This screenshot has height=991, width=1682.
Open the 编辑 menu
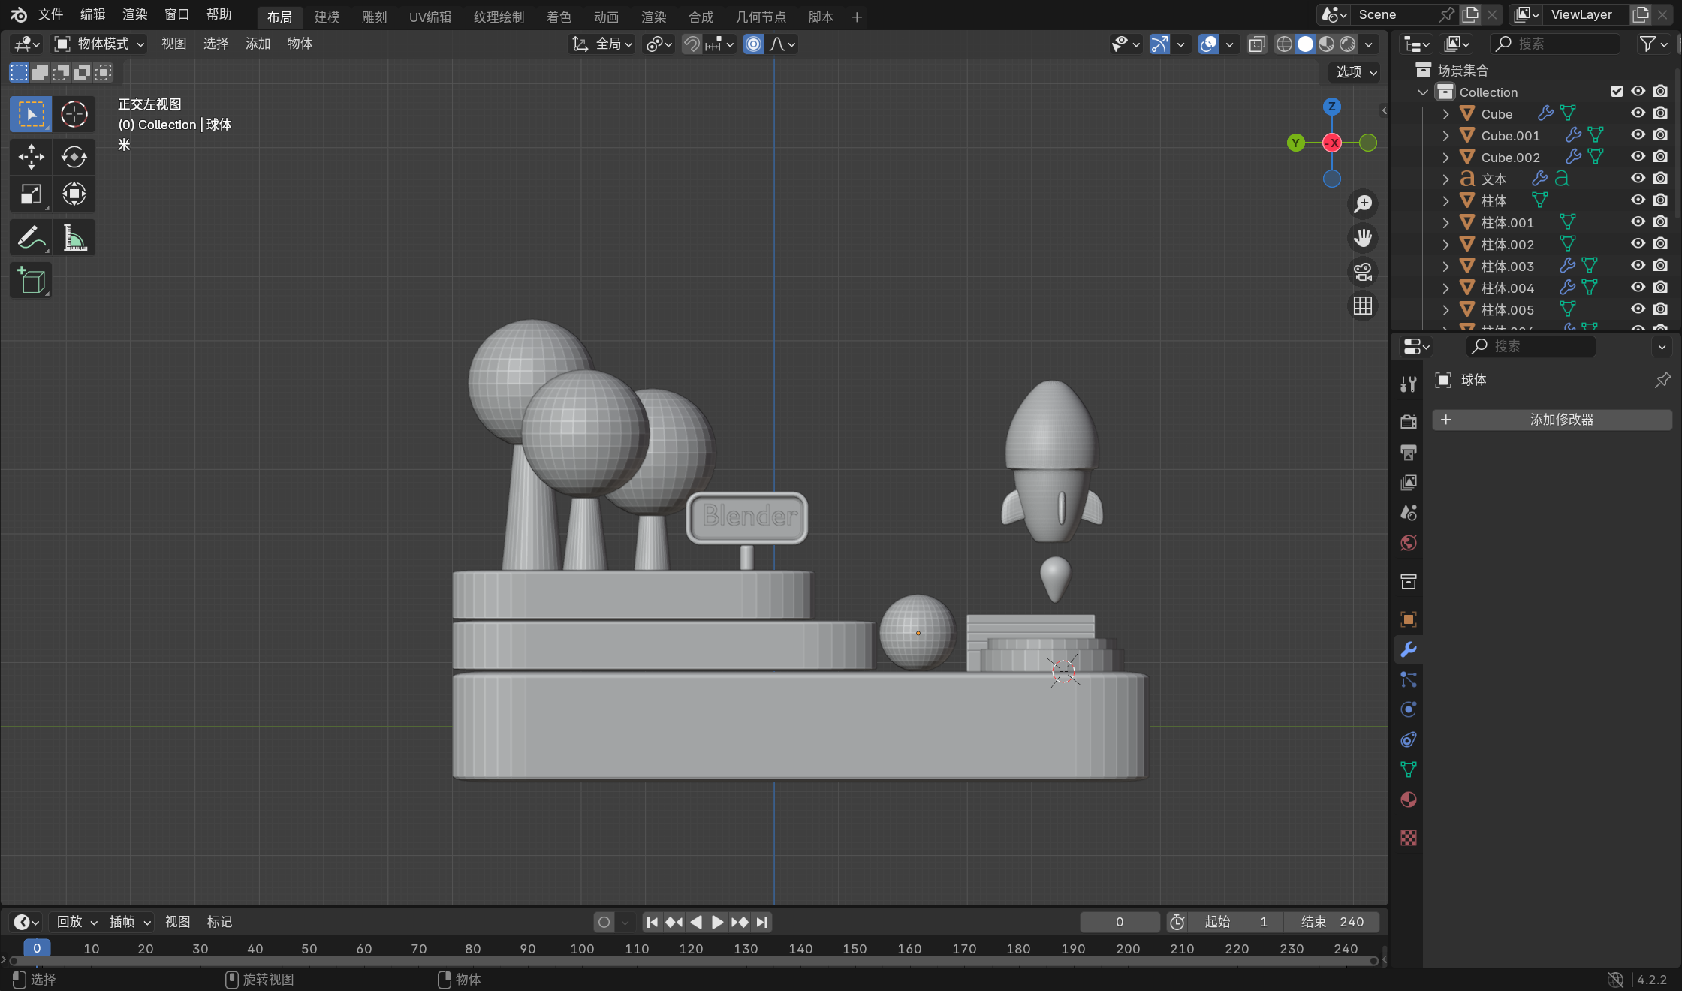(92, 14)
